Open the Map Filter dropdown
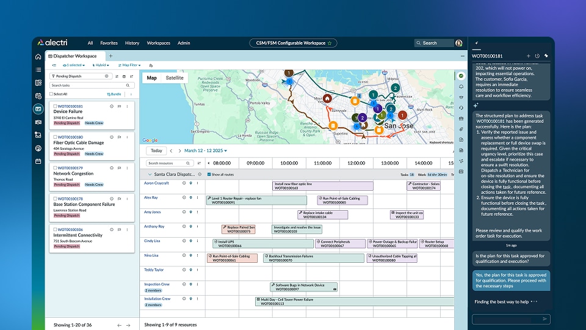586x330 pixels. click(129, 65)
